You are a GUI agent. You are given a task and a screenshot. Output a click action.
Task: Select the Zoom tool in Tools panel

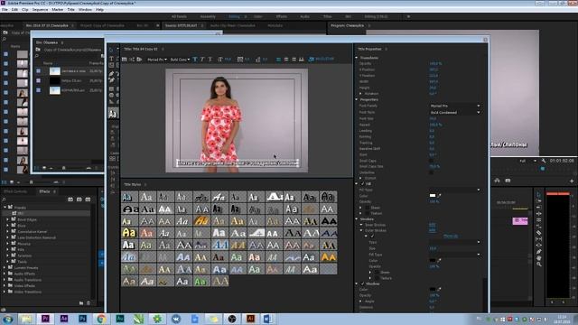538,265
